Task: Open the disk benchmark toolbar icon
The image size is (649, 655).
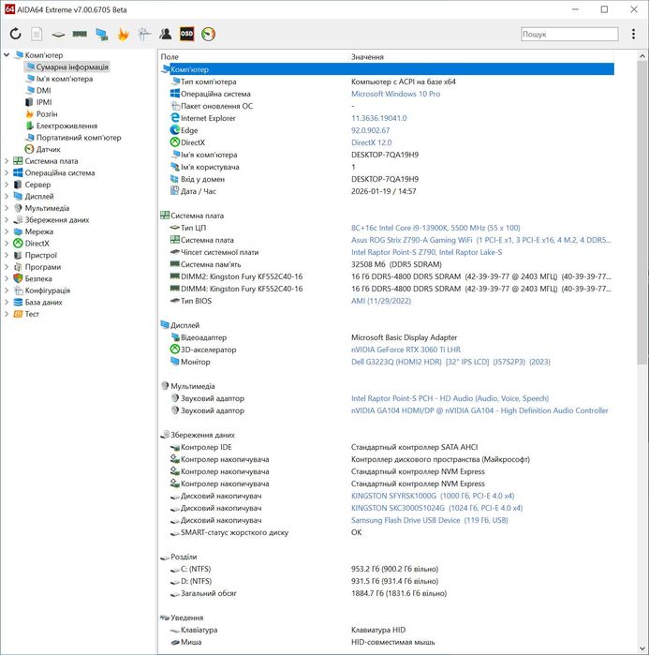Action: click(58, 35)
